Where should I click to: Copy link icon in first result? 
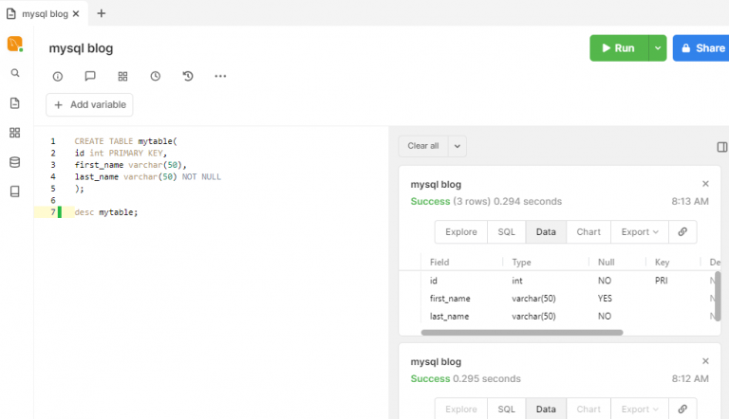(x=682, y=231)
